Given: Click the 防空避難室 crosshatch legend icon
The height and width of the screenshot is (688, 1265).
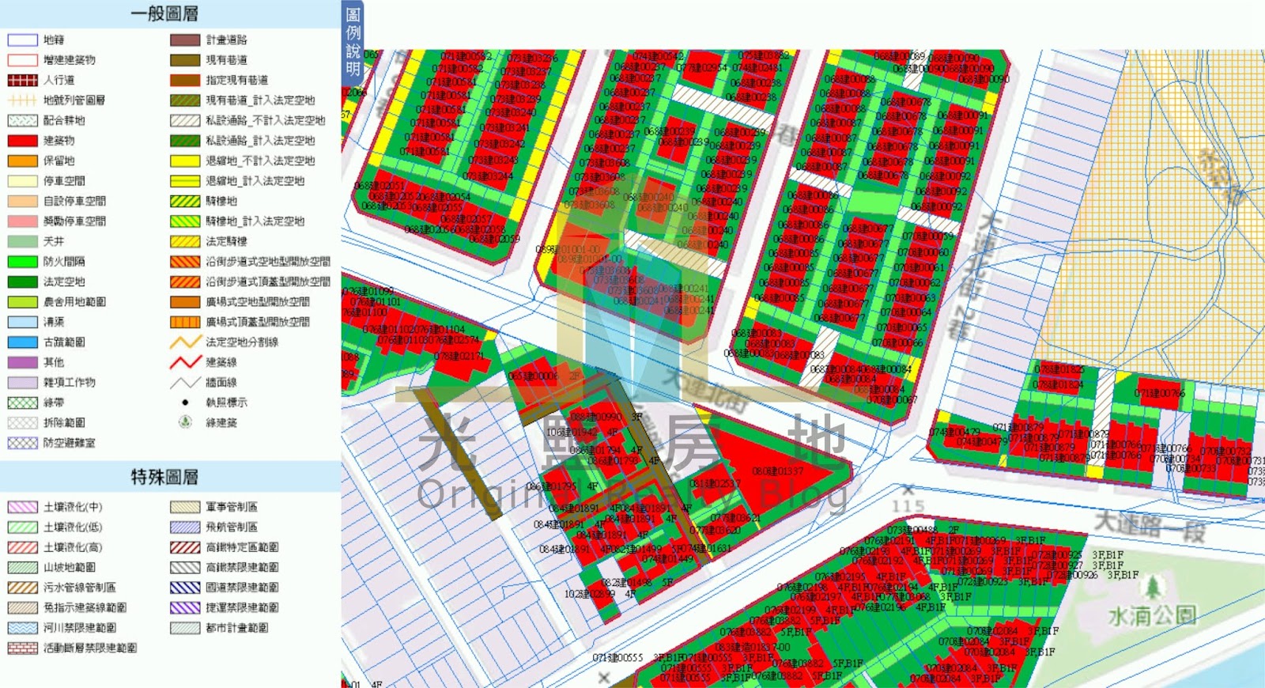Looking at the screenshot, I should [22, 443].
